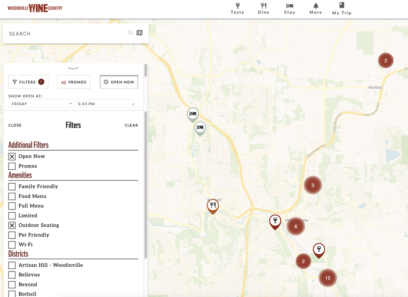
Task: Click the wine glass pin left of cluster 6
Action: (275, 221)
